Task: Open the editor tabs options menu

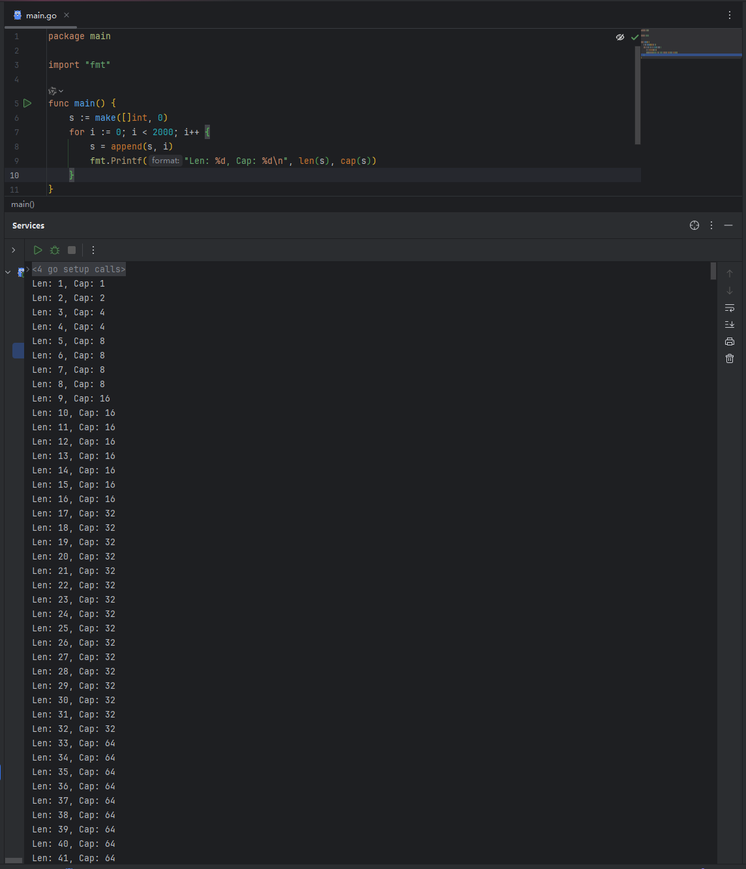Action: (x=730, y=15)
